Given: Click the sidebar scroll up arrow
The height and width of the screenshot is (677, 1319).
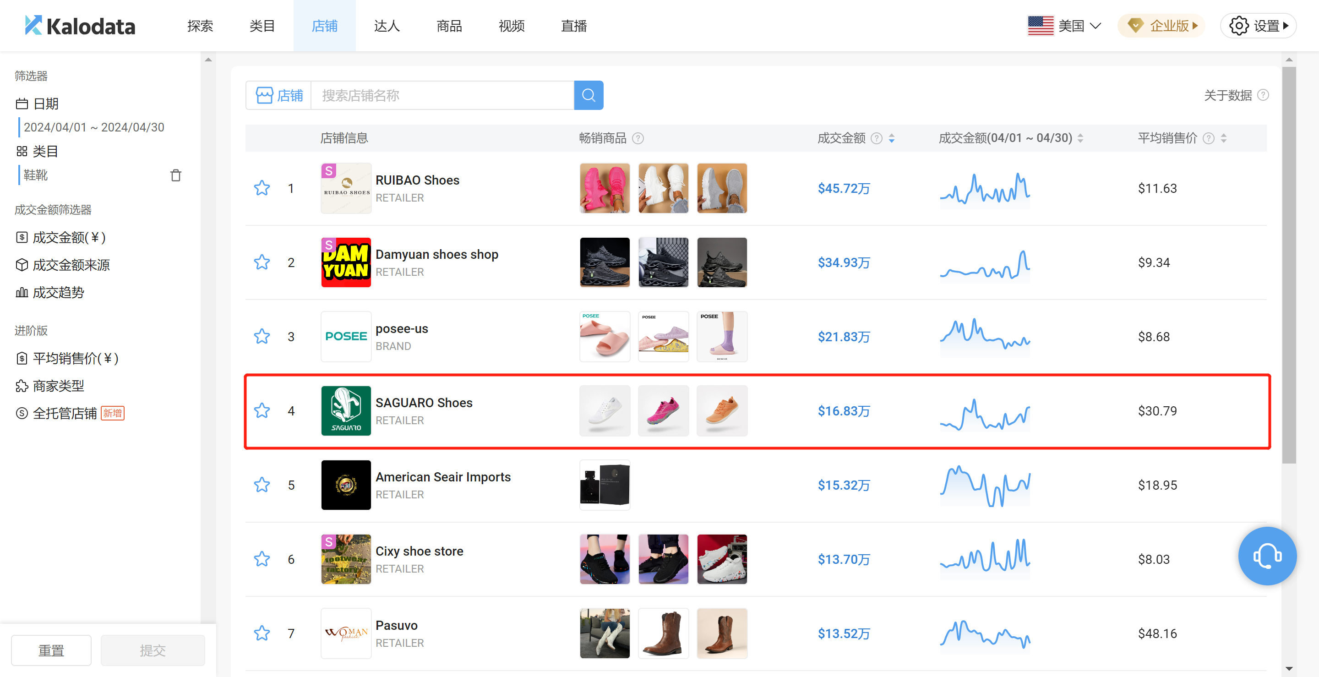Looking at the screenshot, I should pyautogui.click(x=208, y=60).
